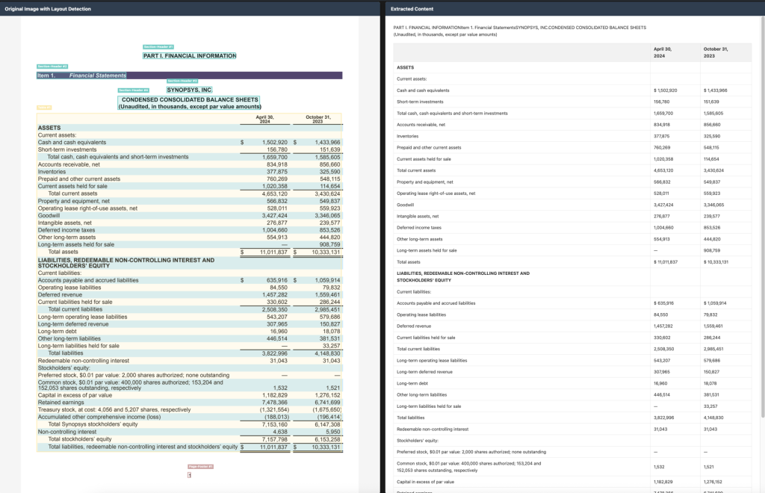The width and height of the screenshot is (765, 493).
Task: Click the red Page-Footer #1 label tag
Action: pyautogui.click(x=201, y=466)
